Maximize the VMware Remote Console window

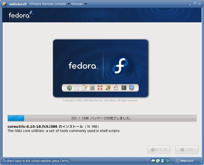tap(195, 4)
